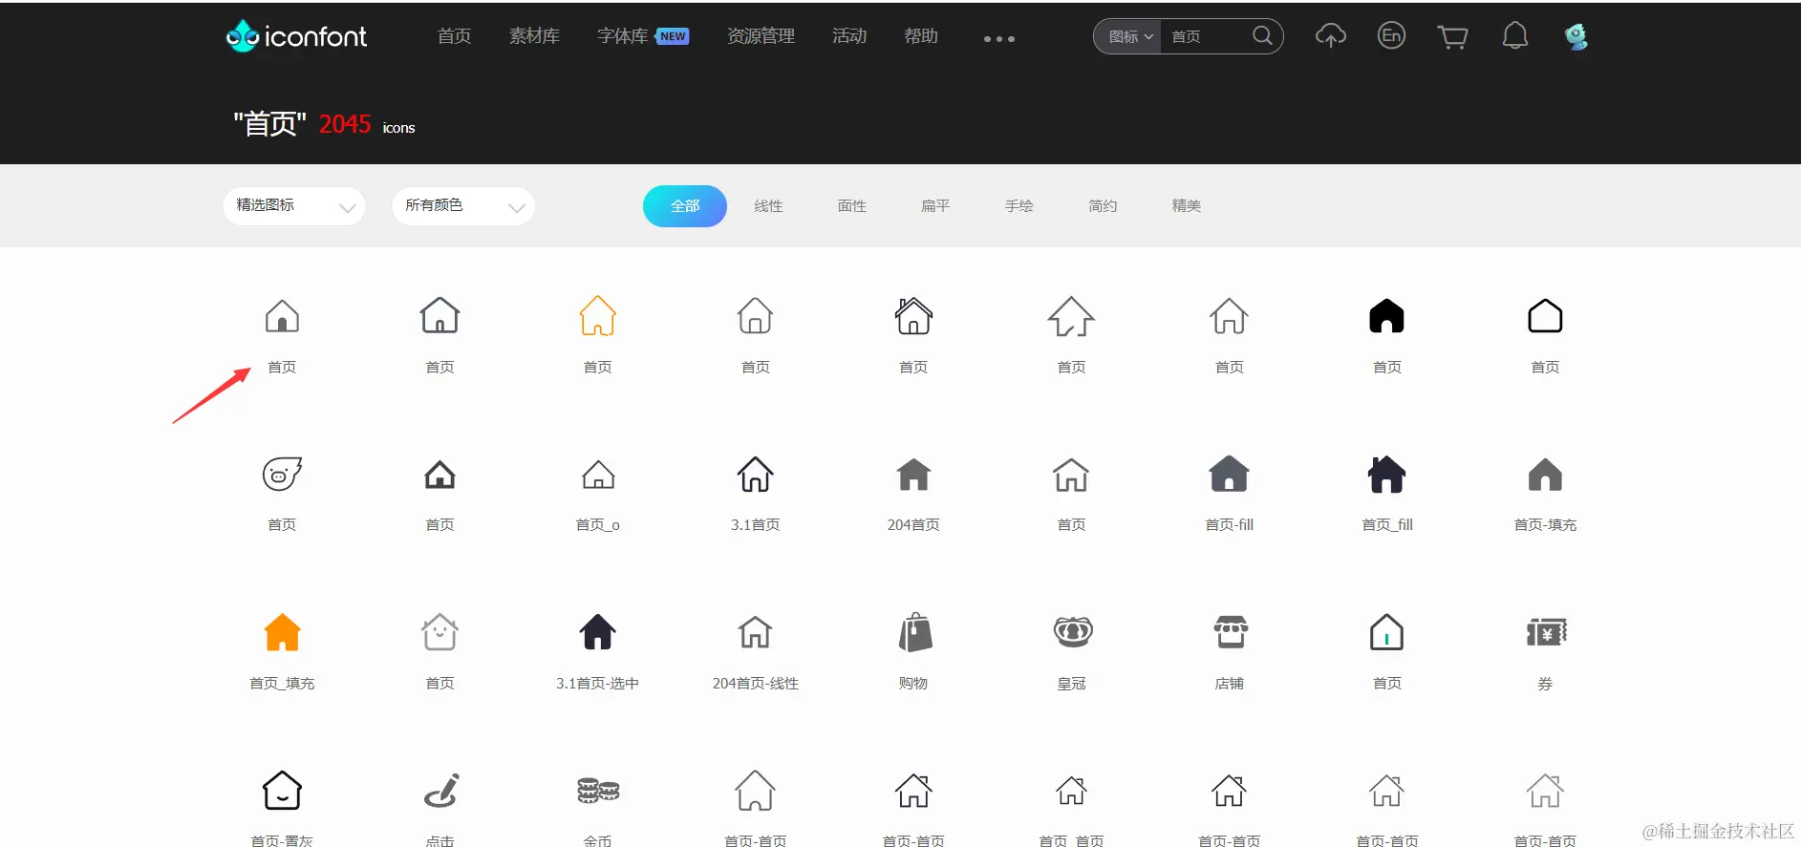This screenshot has height=847, width=1801.
Task: Open the cloud upload icon
Action: [1331, 36]
